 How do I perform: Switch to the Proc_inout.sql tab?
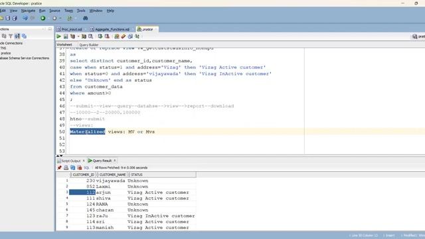coord(72,29)
